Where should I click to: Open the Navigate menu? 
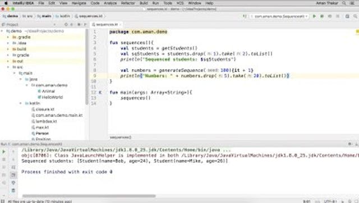tap(79, 3)
